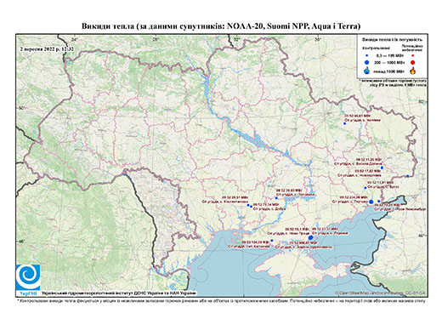Viewport: 442px width, 313px height.
Task: Click the large red circle in legend
Action: (412, 63)
